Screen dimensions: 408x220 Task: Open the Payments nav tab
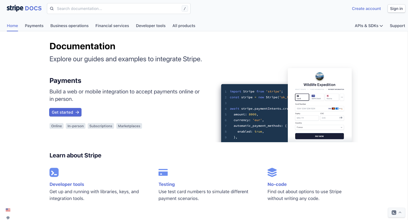(34, 26)
